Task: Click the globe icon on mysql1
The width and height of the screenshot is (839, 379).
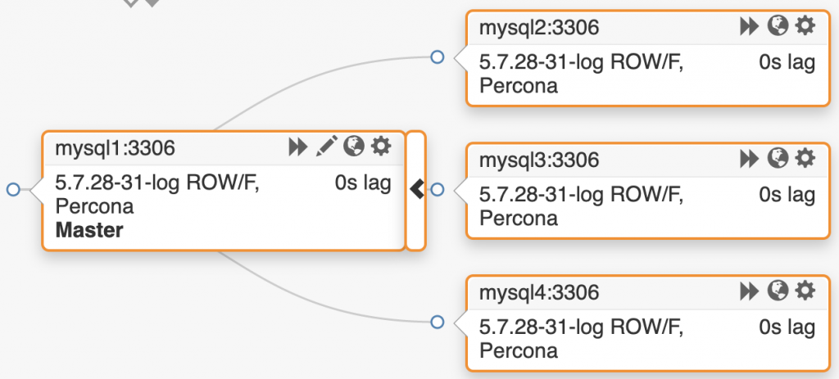Action: (354, 147)
